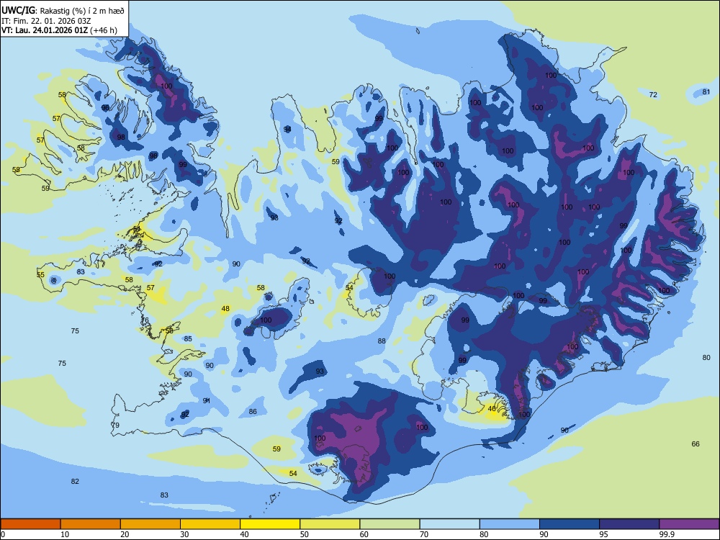Click the '40' legend tick label
This screenshot has width=720, height=540.
point(244,534)
